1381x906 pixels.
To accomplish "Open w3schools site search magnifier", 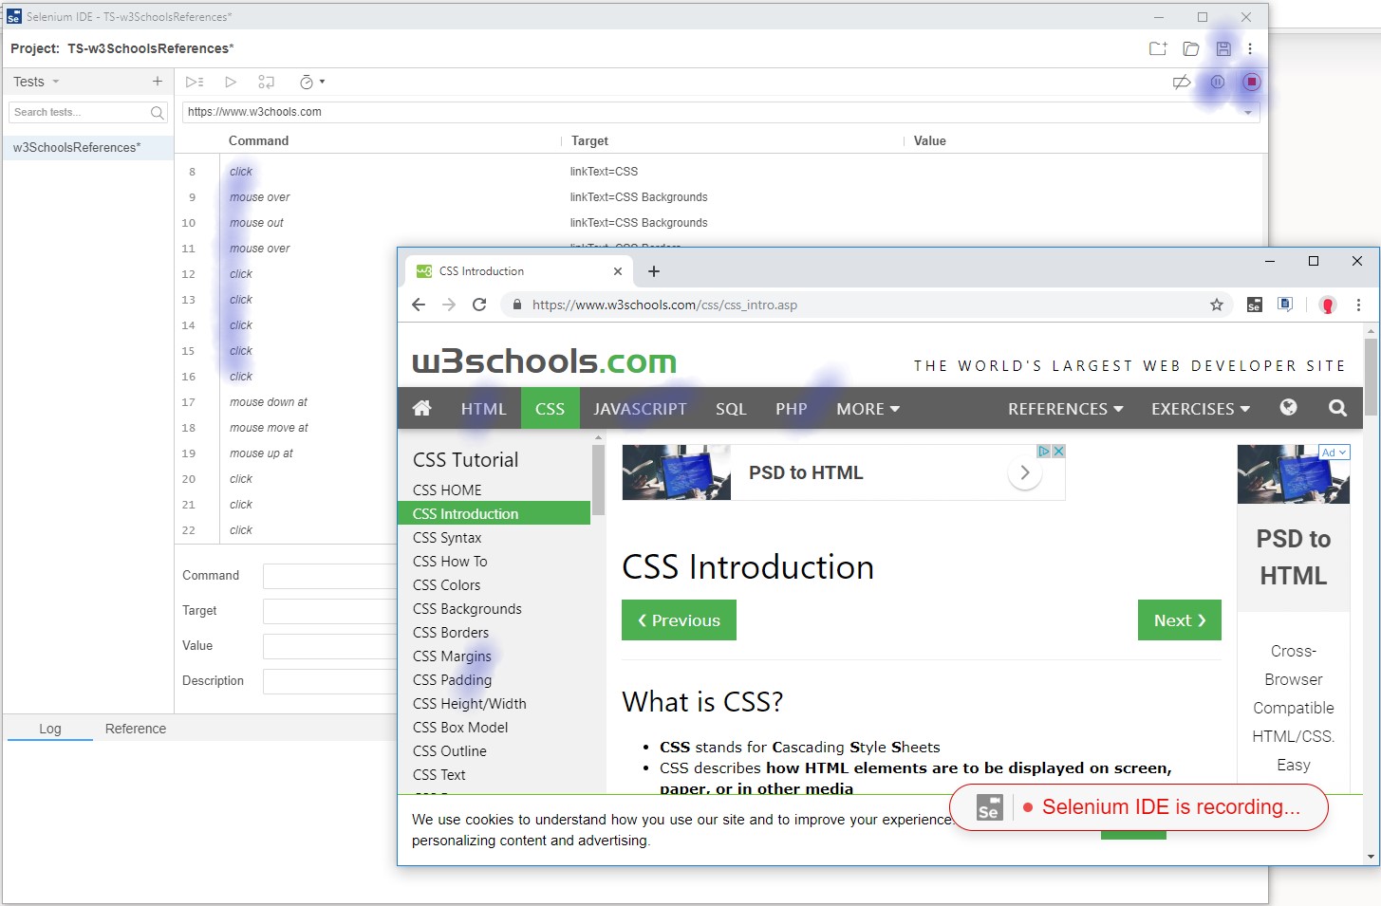I will click(x=1337, y=408).
